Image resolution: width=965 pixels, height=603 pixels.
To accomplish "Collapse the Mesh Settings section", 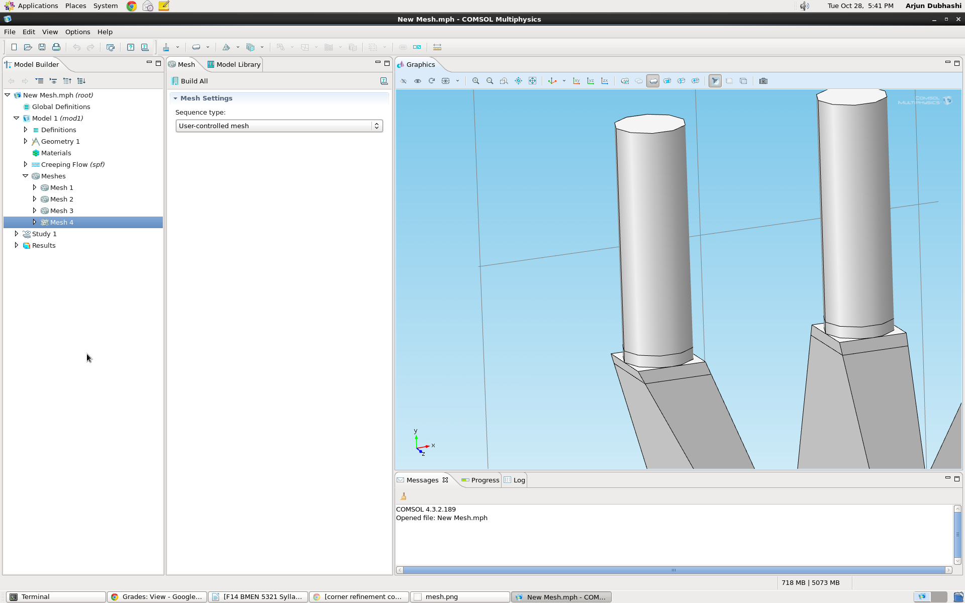I will [175, 98].
